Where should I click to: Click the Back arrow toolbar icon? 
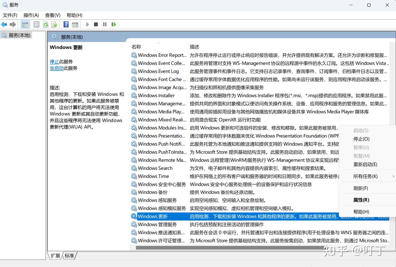coord(4,25)
